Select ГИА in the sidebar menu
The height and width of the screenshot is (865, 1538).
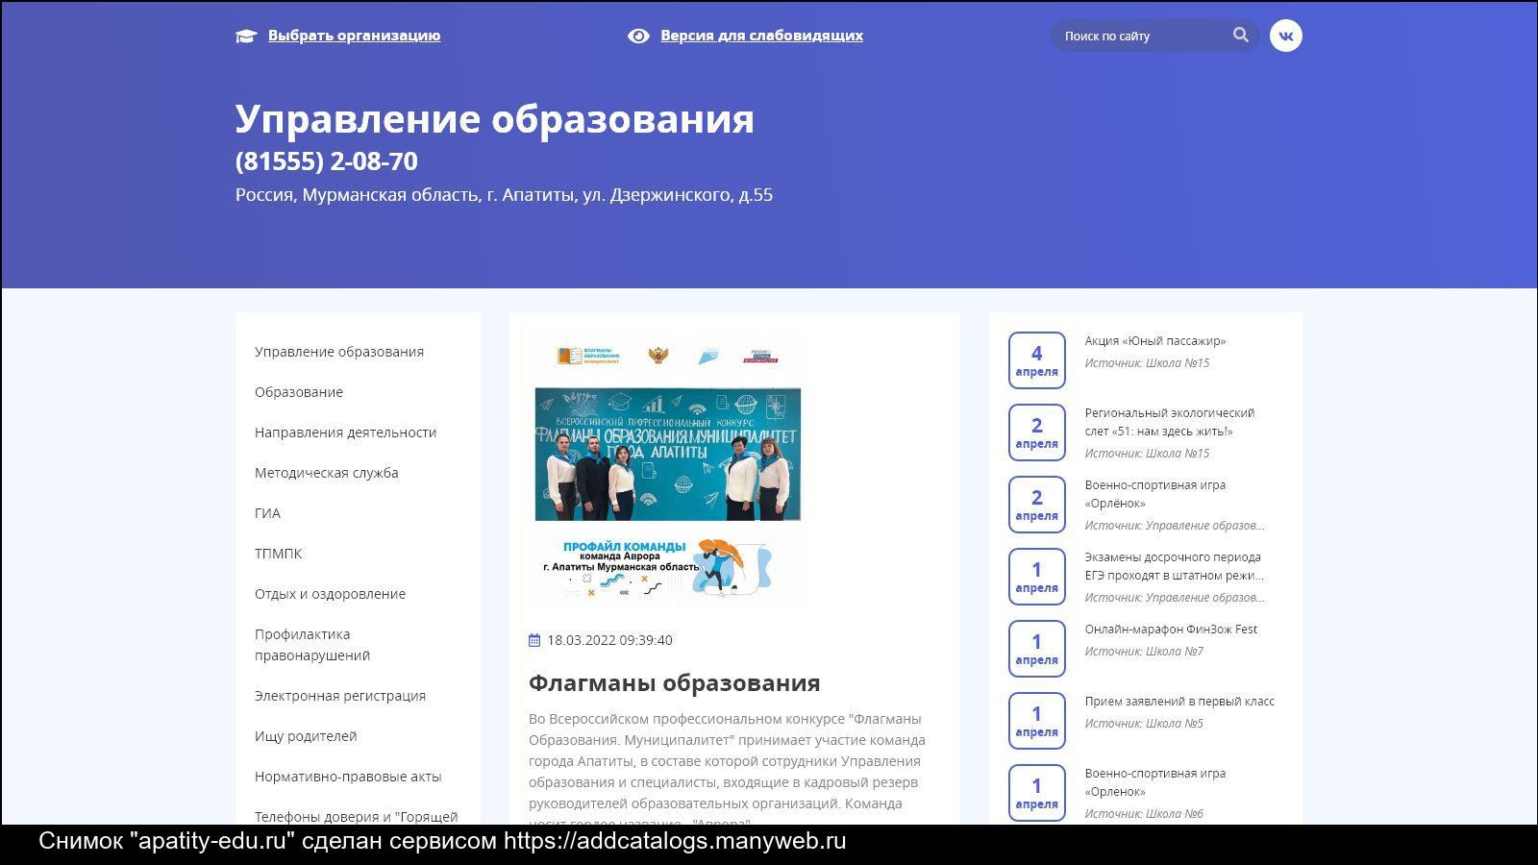coord(267,513)
